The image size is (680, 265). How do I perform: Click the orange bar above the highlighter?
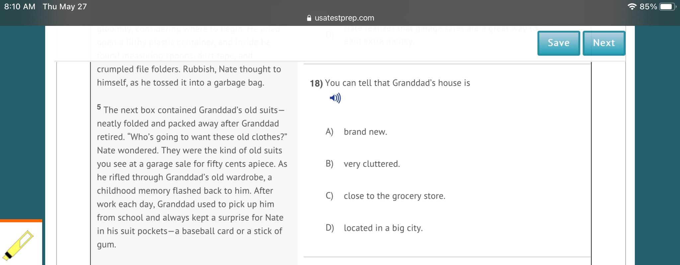pyautogui.click(x=21, y=221)
